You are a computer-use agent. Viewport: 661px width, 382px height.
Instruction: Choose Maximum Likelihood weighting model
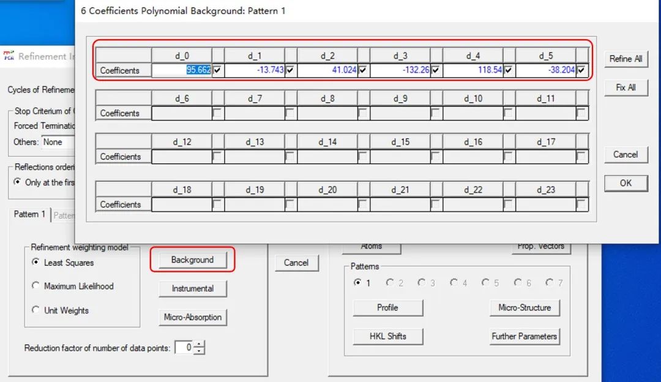[x=36, y=286]
